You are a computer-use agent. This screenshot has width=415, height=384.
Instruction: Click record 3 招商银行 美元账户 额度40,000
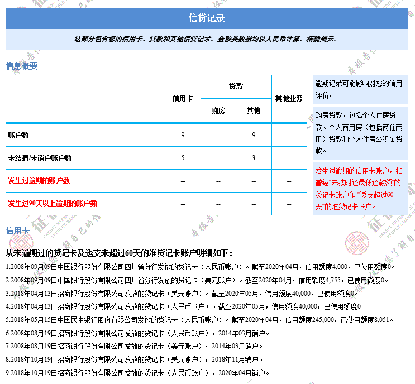tap(182, 294)
